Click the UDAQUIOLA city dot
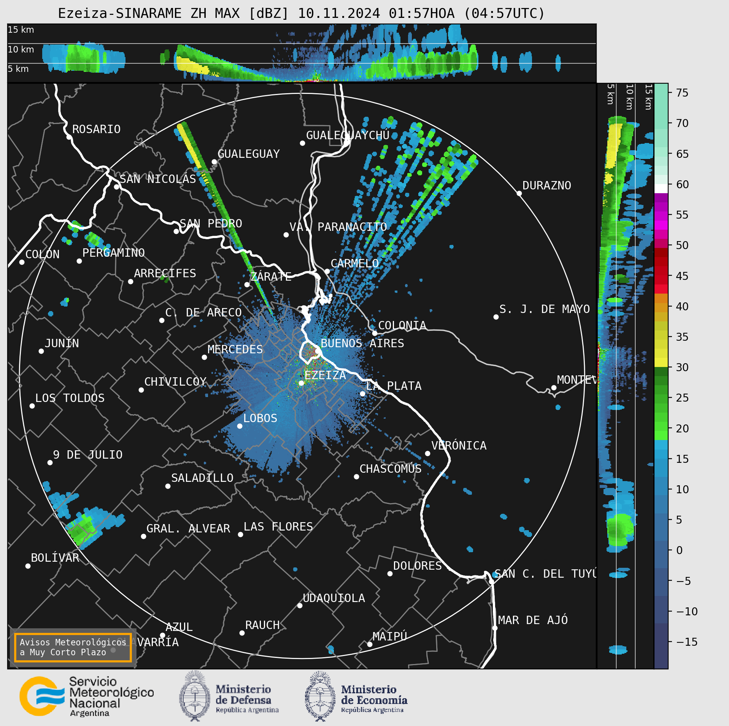The image size is (729, 726). pyautogui.click(x=300, y=605)
